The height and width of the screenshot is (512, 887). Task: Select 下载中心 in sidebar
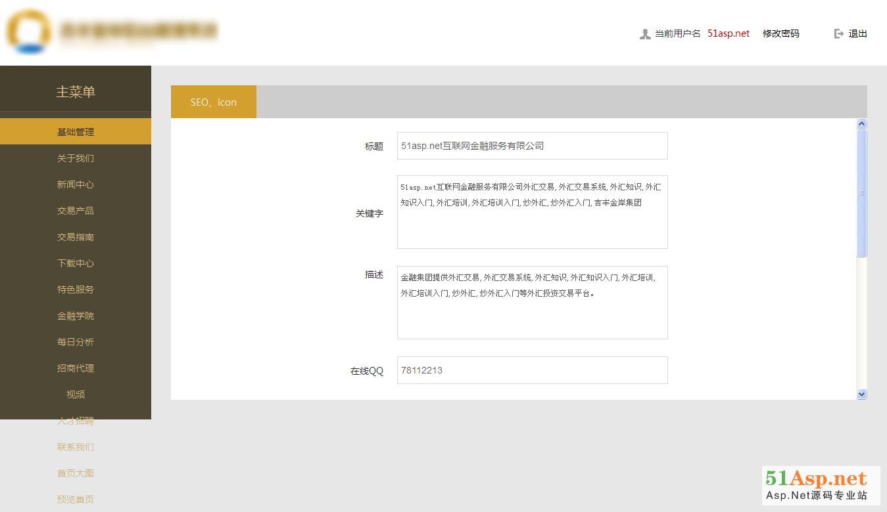pos(76,263)
